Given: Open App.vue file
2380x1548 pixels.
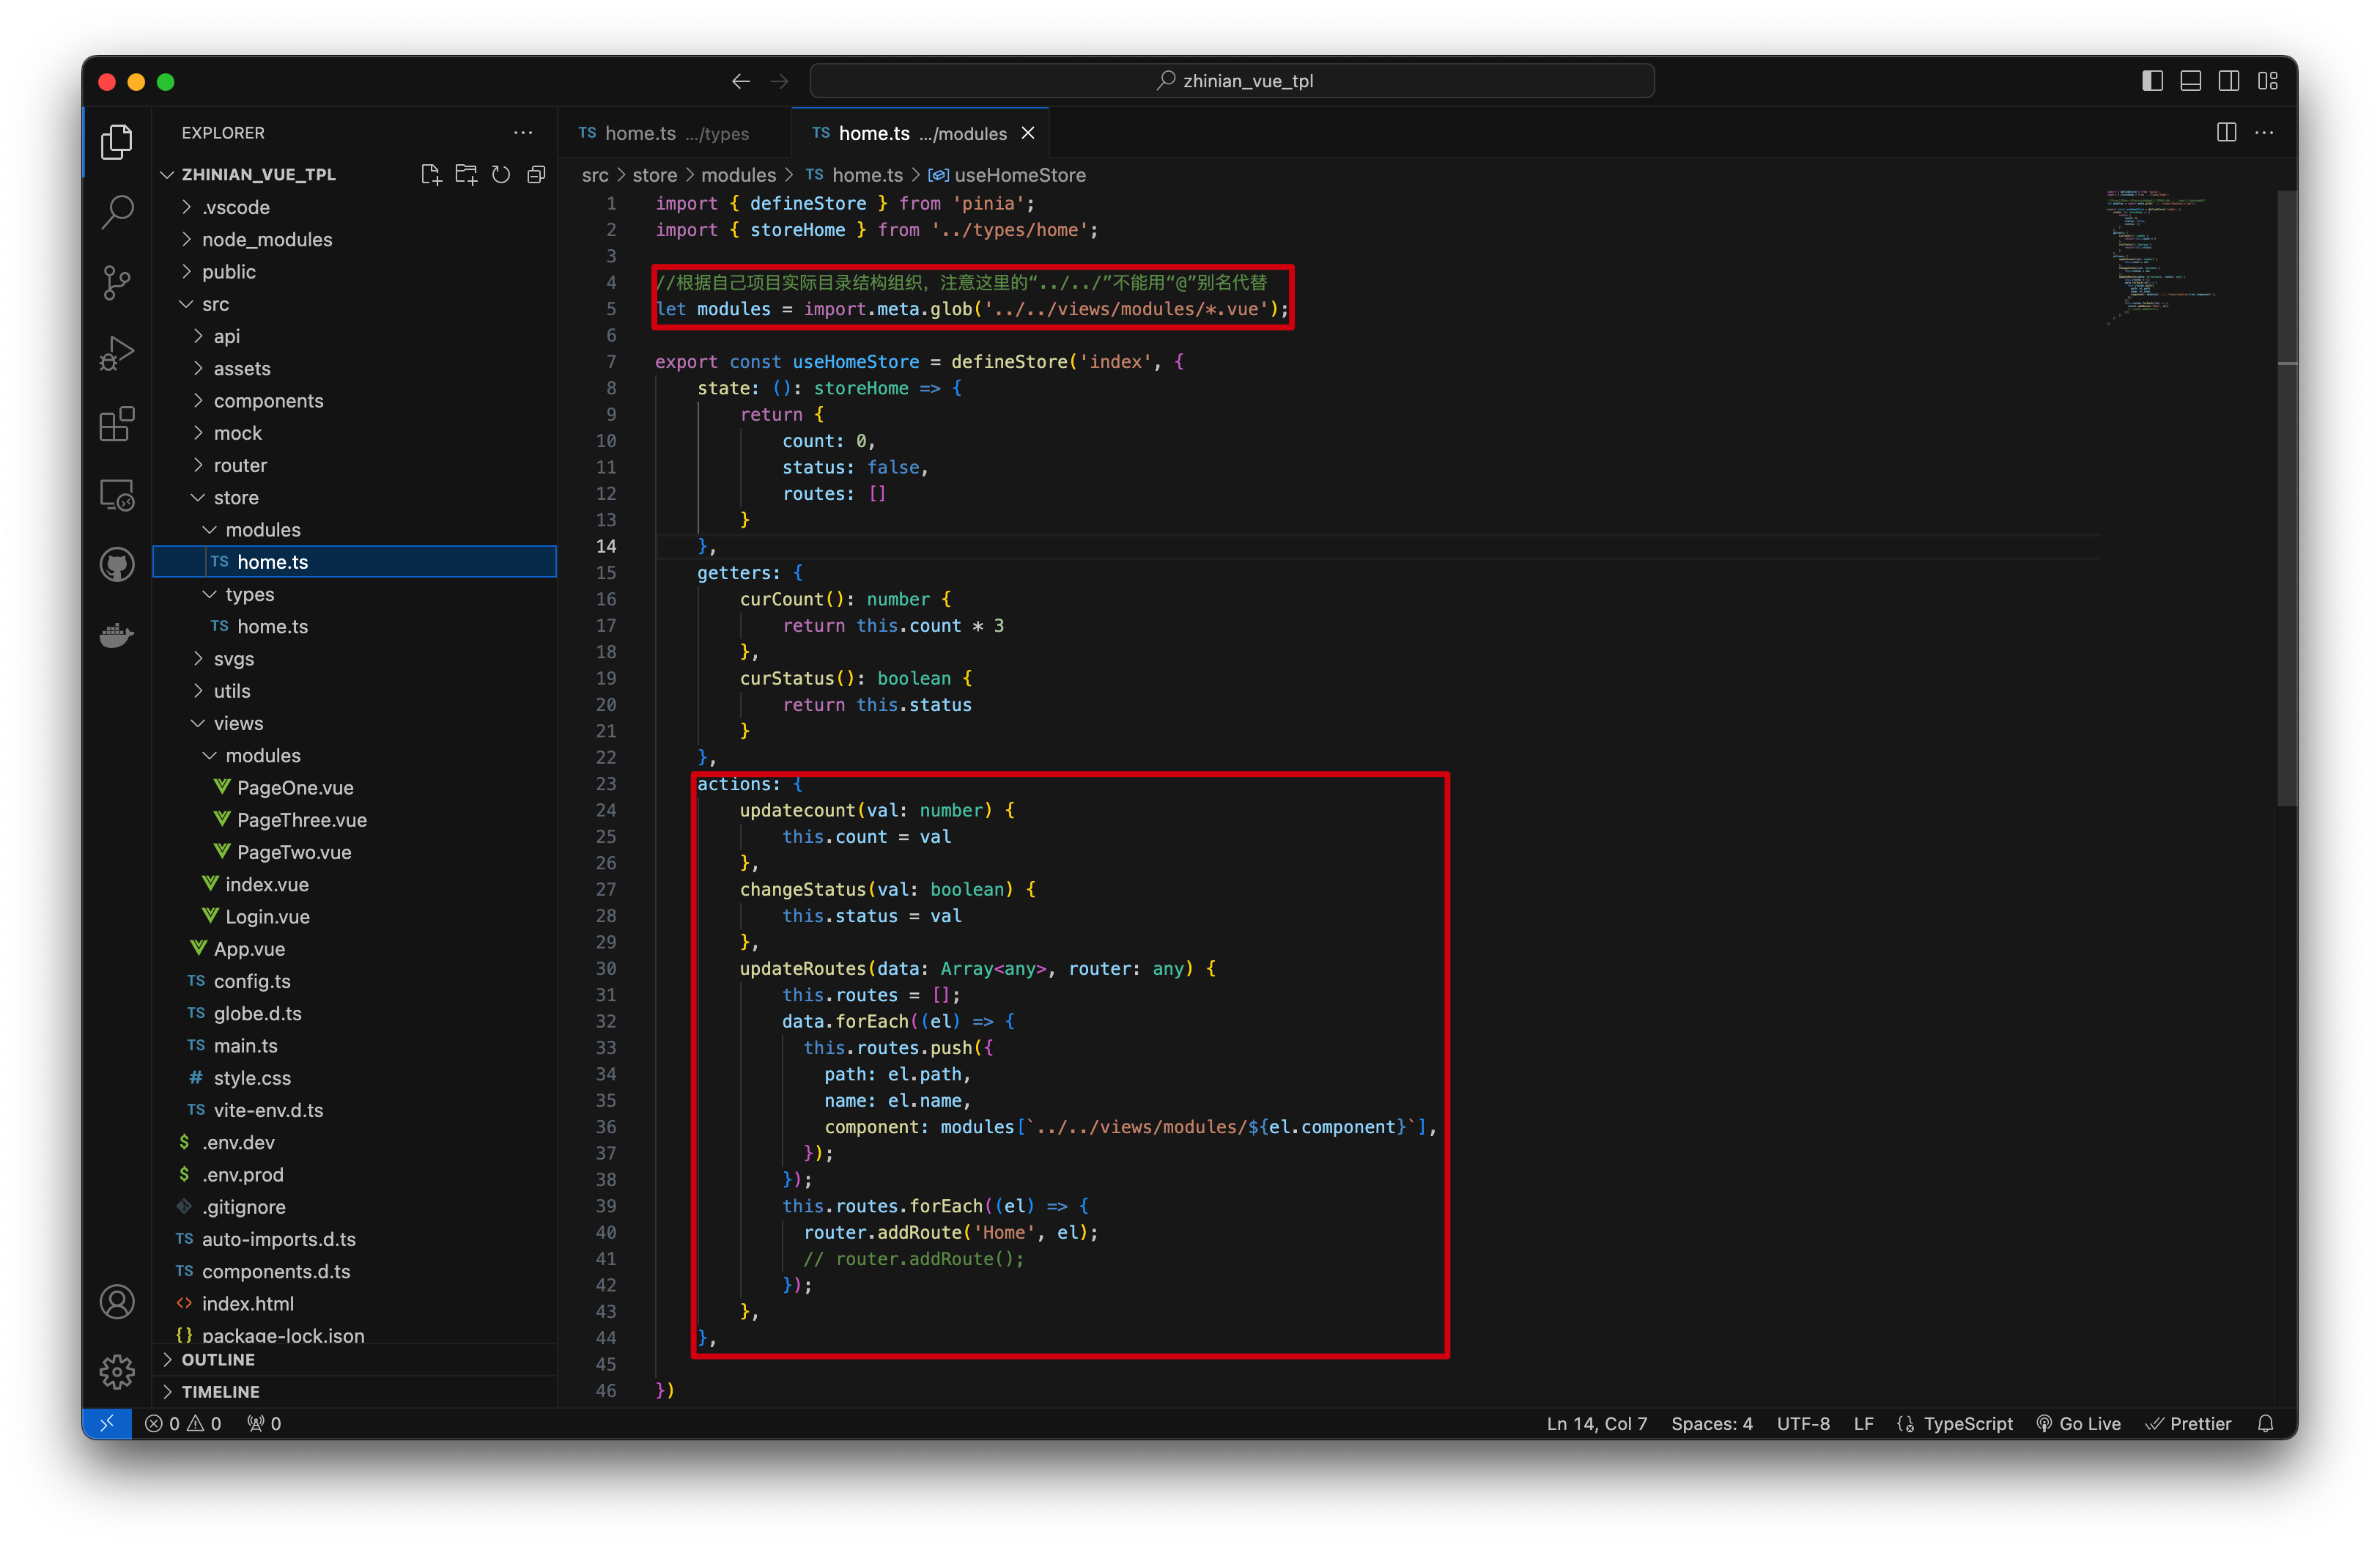Looking at the screenshot, I should click(x=354, y=949).
